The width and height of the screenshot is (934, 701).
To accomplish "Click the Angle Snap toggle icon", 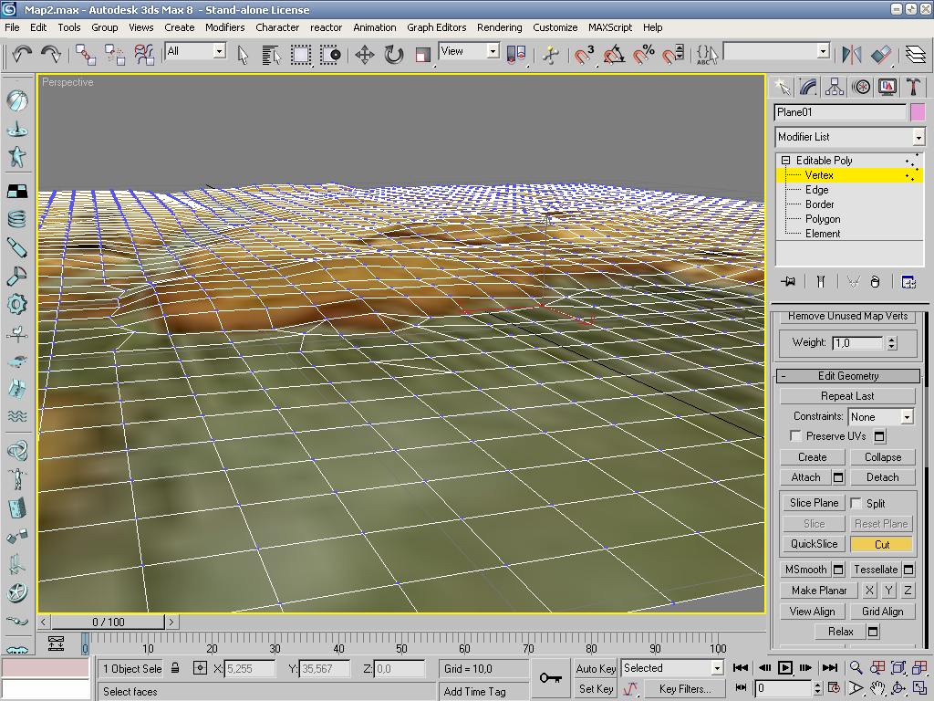I will point(614,55).
